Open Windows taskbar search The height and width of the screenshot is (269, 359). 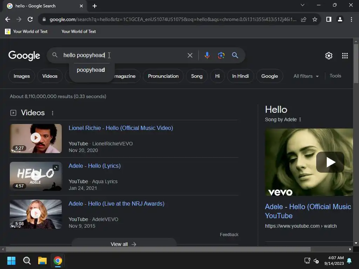pos(27,261)
